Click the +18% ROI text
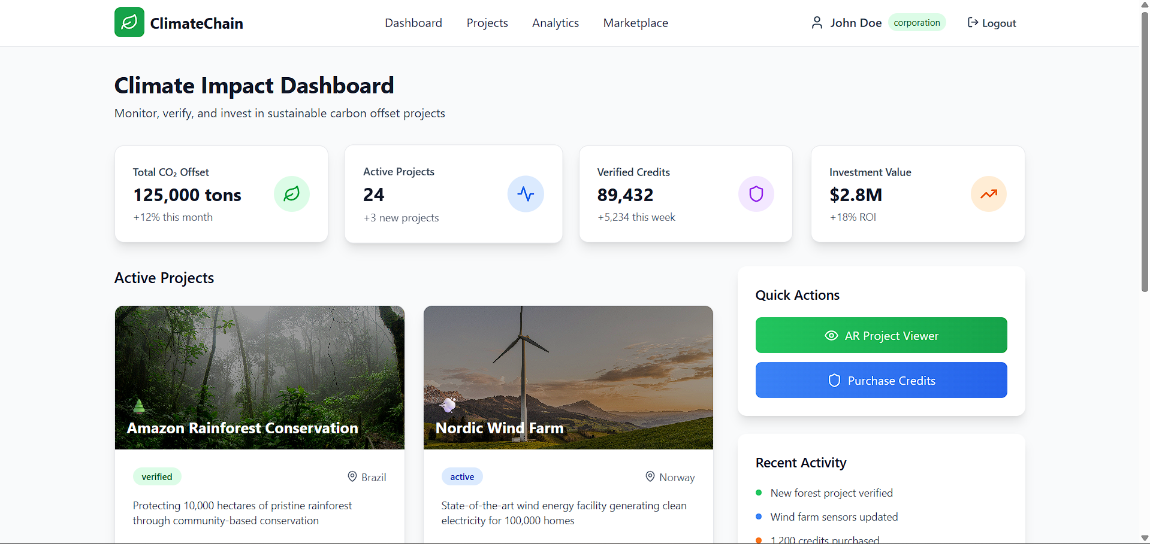Screen dimensions: 1150x544 coord(853,217)
